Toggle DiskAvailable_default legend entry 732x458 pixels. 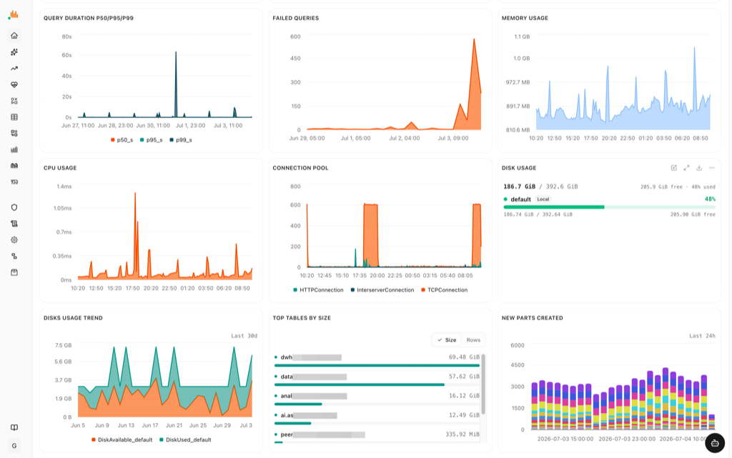pos(122,440)
